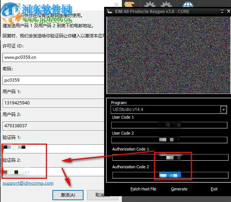Viewport: 231px width, 202px height.
Task: Click the orange folder icon behind Keygen
Action: click(129, 4)
